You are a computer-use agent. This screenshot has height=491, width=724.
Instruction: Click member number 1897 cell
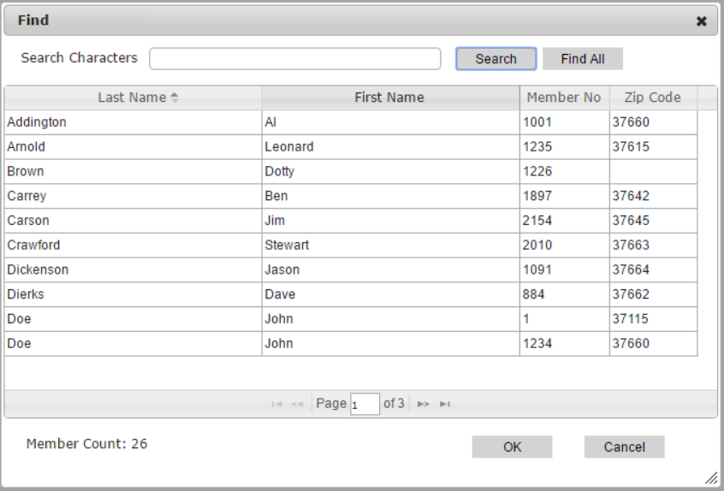pyautogui.click(x=564, y=196)
